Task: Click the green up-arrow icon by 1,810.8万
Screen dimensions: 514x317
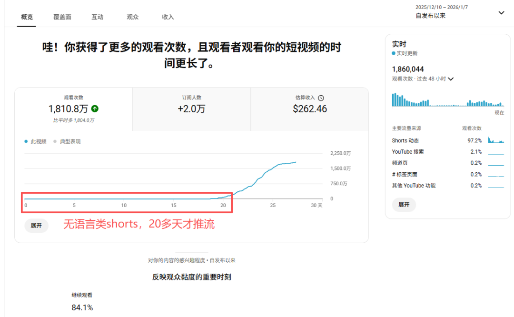Action: tap(95, 109)
